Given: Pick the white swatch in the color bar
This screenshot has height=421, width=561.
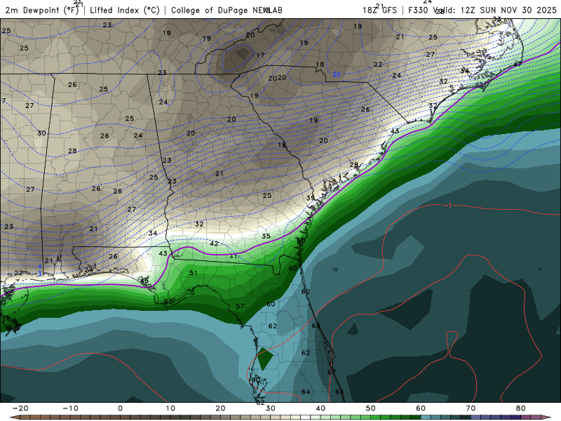Looking at the screenshot, I should pos(305,417).
